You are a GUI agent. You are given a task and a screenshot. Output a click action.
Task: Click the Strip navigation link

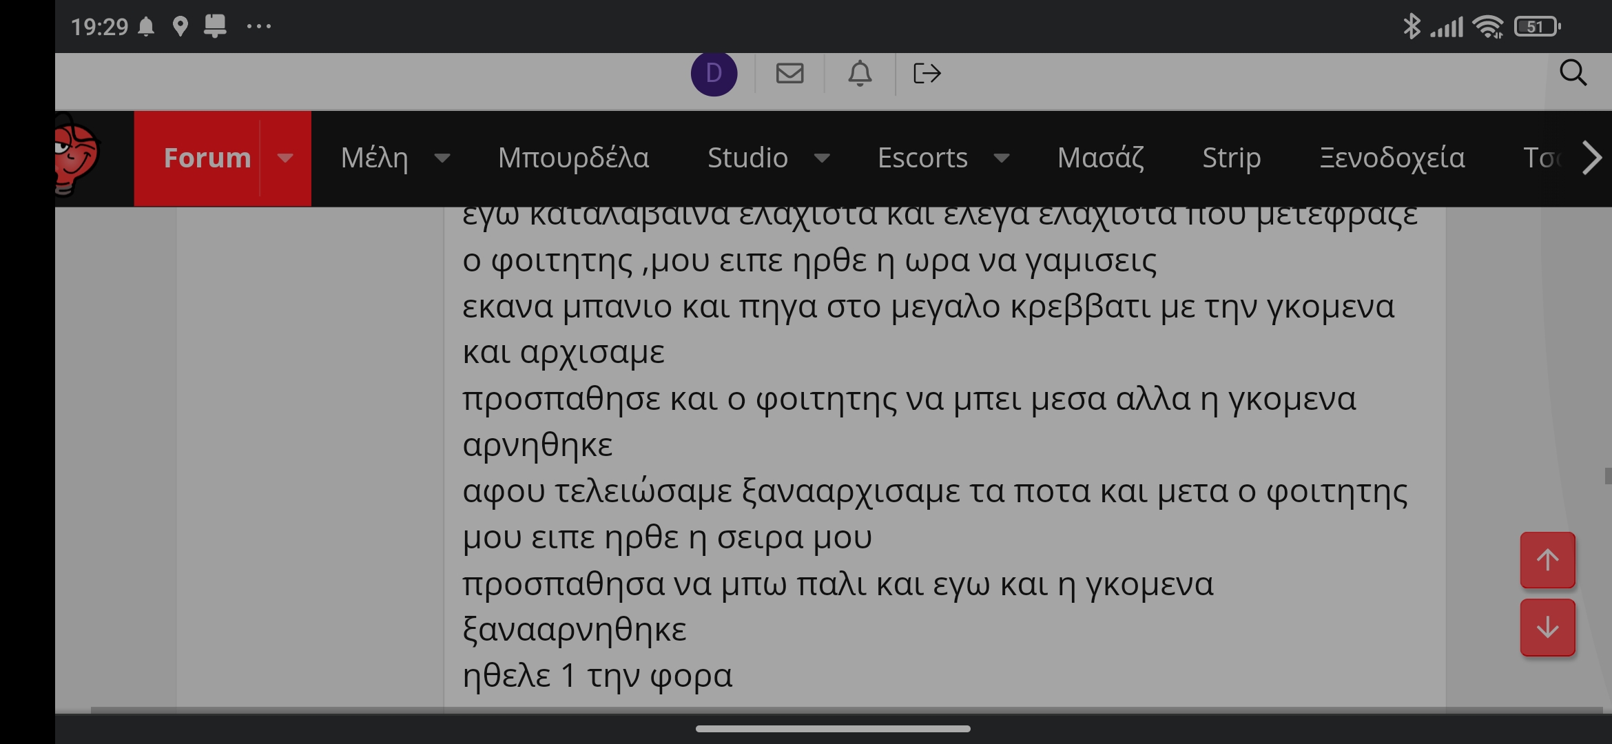click(x=1232, y=157)
